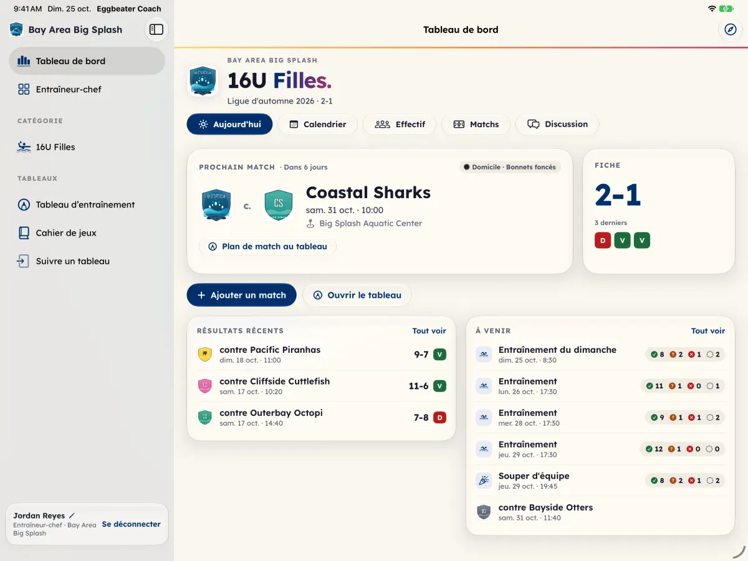This screenshot has height=561, width=748.
Task: Switch to the Aujourd'hui tab
Action: point(229,124)
